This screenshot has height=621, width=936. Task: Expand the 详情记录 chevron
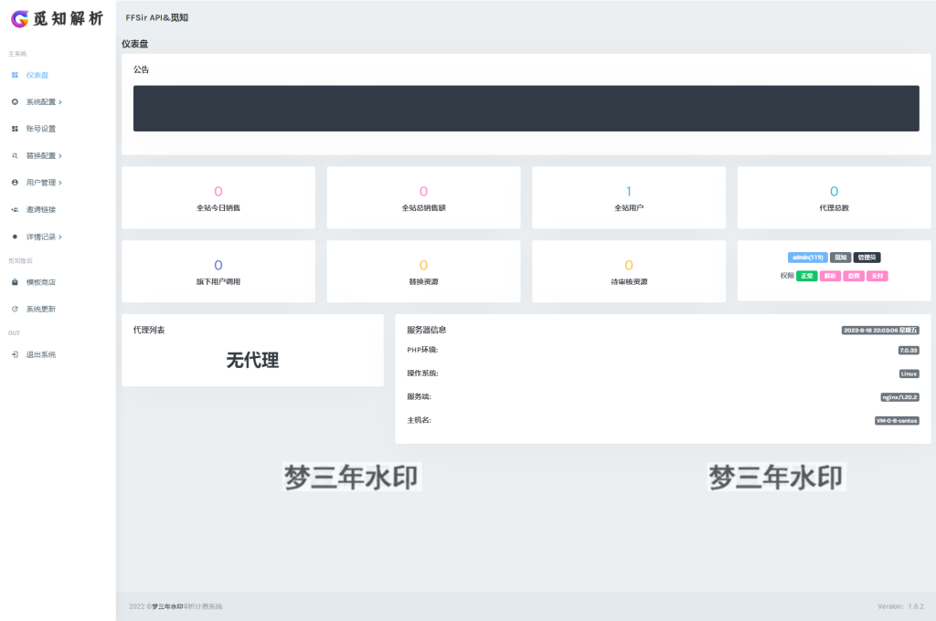(x=60, y=237)
